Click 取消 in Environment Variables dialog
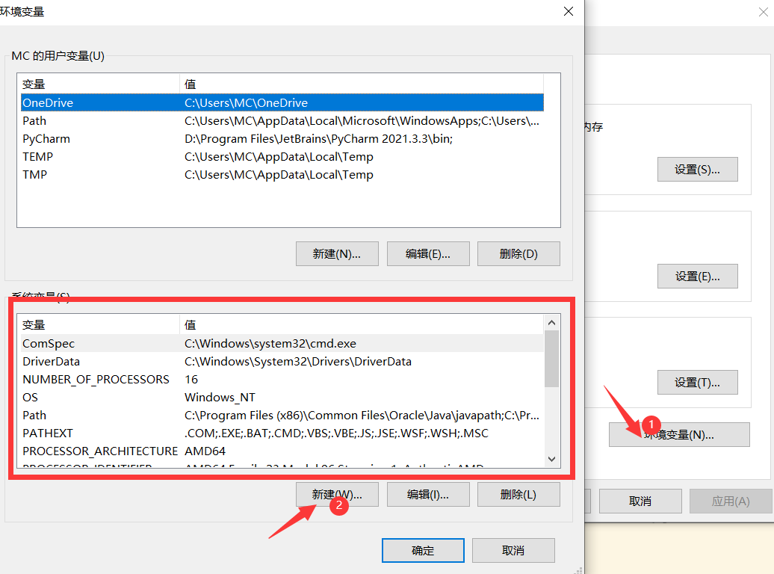This screenshot has height=574, width=774. click(513, 550)
